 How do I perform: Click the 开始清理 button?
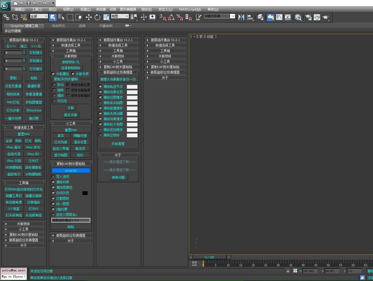tap(118, 144)
